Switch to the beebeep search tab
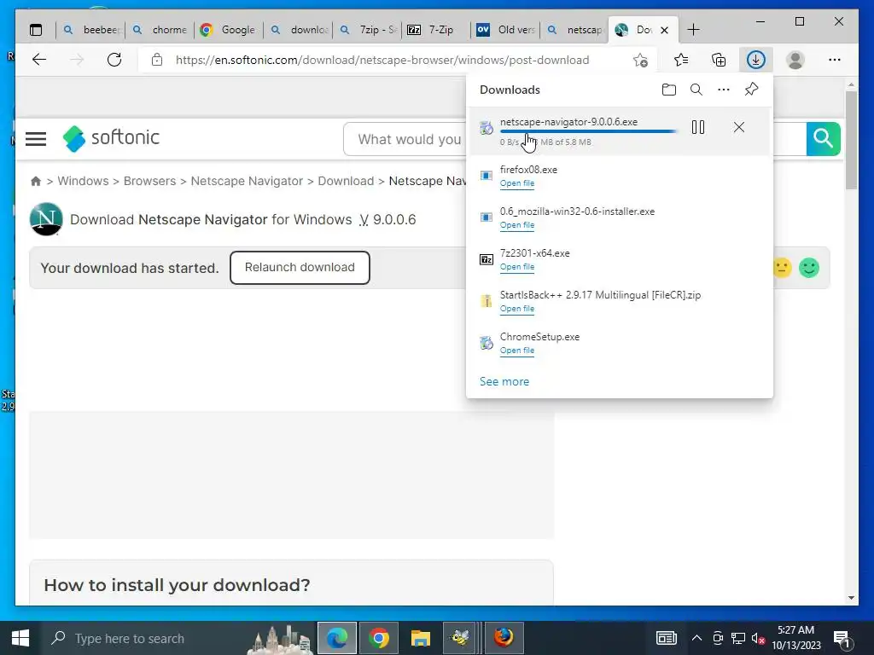 click(x=92, y=30)
